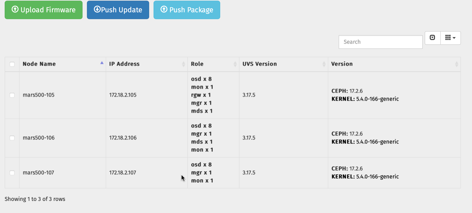Check the row checkbox for mars500-107
This screenshot has height=213, width=472.
coord(12,172)
